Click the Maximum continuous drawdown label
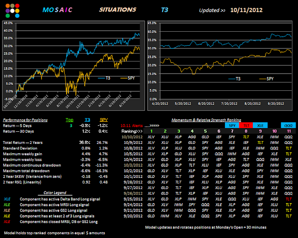 click(x=32, y=165)
